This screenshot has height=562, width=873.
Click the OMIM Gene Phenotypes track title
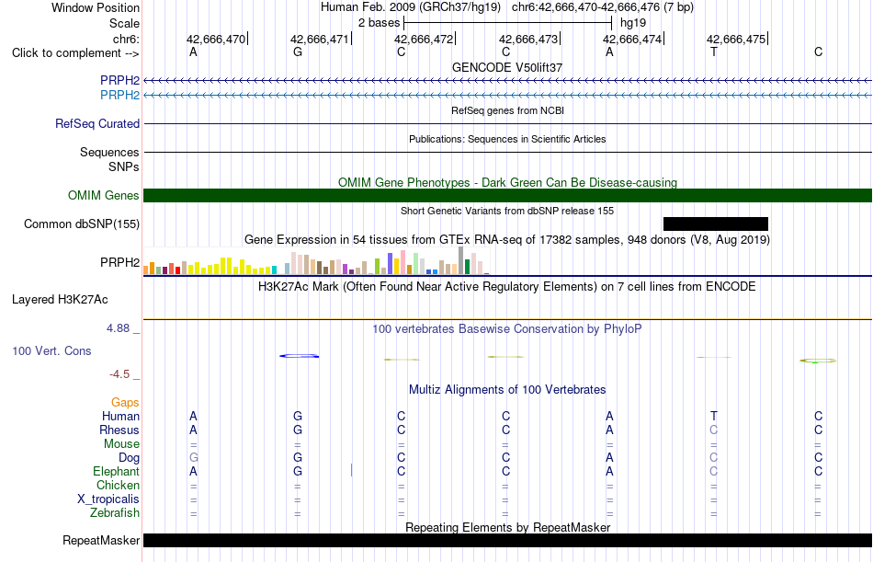[507, 182]
